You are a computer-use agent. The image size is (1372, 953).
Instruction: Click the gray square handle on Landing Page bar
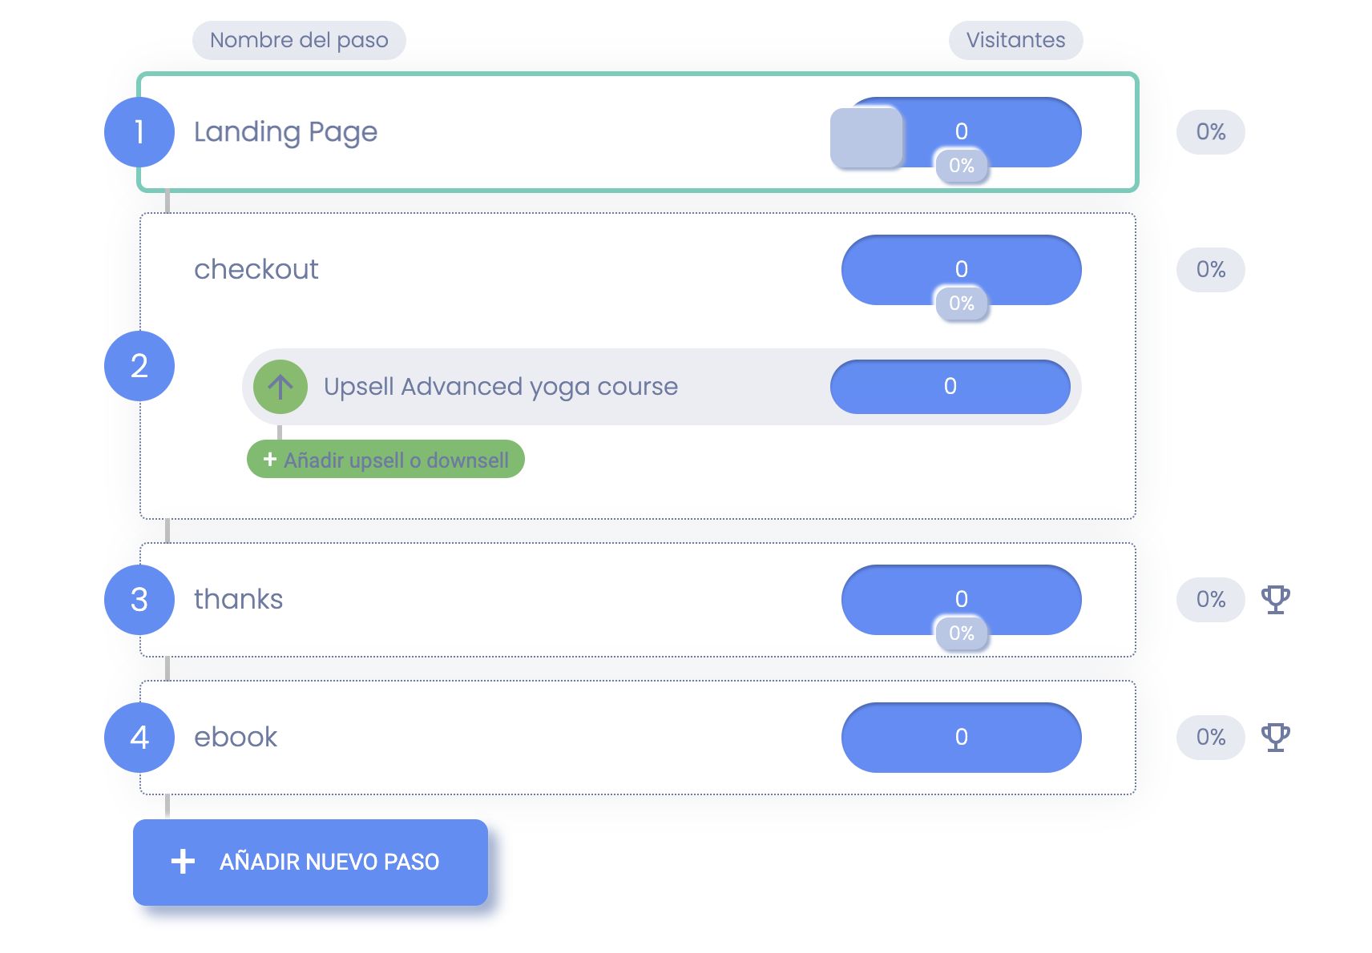tap(866, 138)
